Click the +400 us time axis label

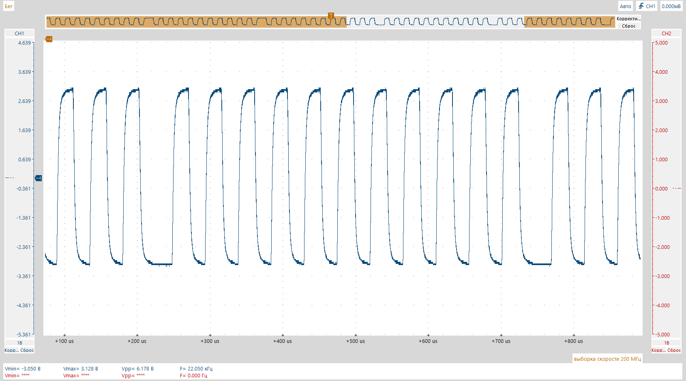[283, 341]
